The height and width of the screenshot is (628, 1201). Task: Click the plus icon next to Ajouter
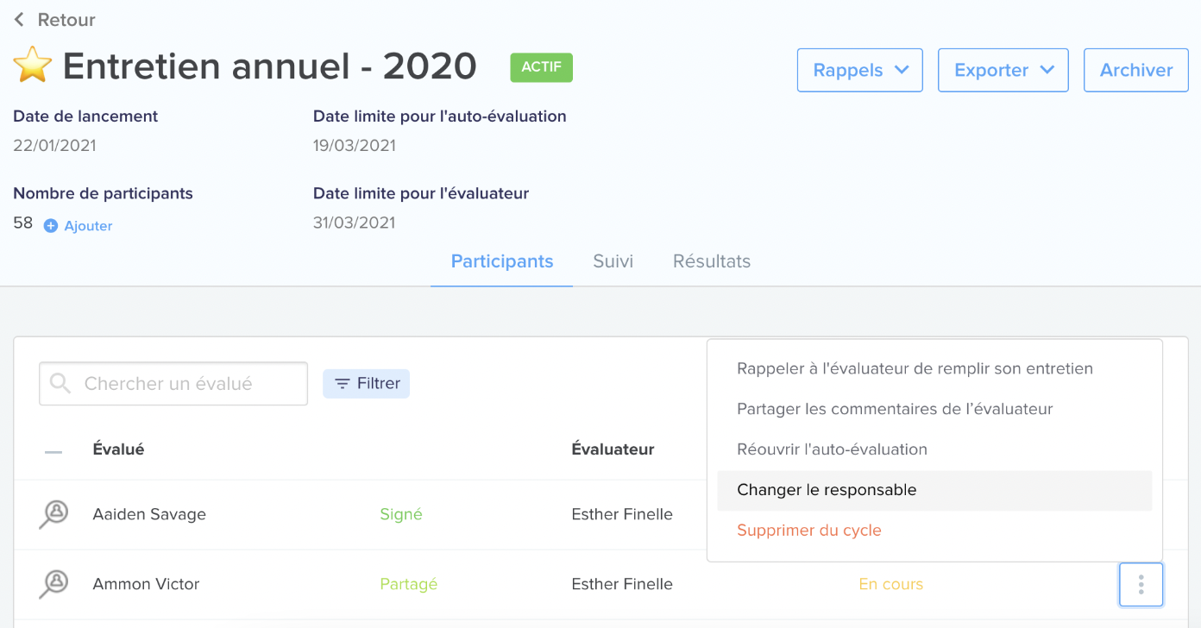(x=51, y=226)
